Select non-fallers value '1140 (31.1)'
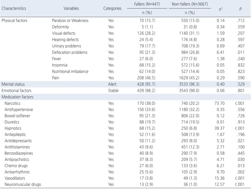The height and width of the screenshot is (189, 252). click(x=189, y=33)
